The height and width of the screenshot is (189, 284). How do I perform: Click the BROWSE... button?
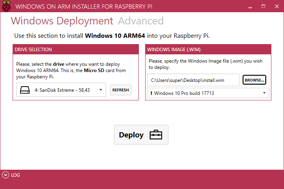pos(254,80)
